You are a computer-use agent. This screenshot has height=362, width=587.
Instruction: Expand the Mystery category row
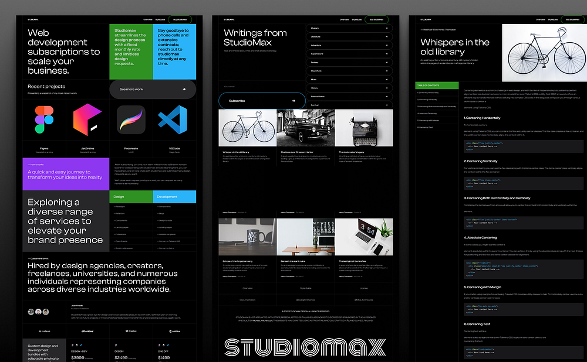[x=349, y=28]
